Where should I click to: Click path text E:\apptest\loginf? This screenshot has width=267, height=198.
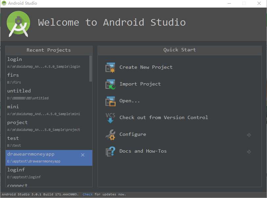[24, 177]
